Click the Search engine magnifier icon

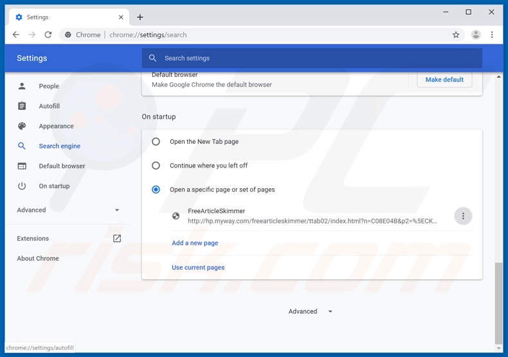22,146
